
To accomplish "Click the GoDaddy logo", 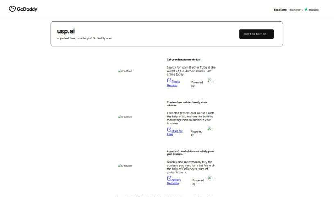I will pos(23,9).
